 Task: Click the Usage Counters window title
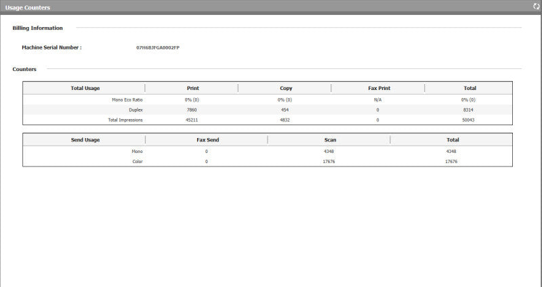(28, 7)
